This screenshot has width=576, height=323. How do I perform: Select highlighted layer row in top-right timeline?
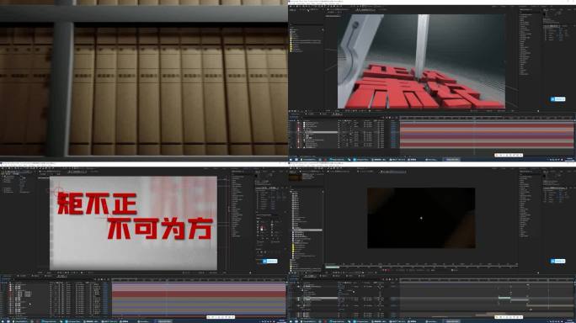point(320,132)
